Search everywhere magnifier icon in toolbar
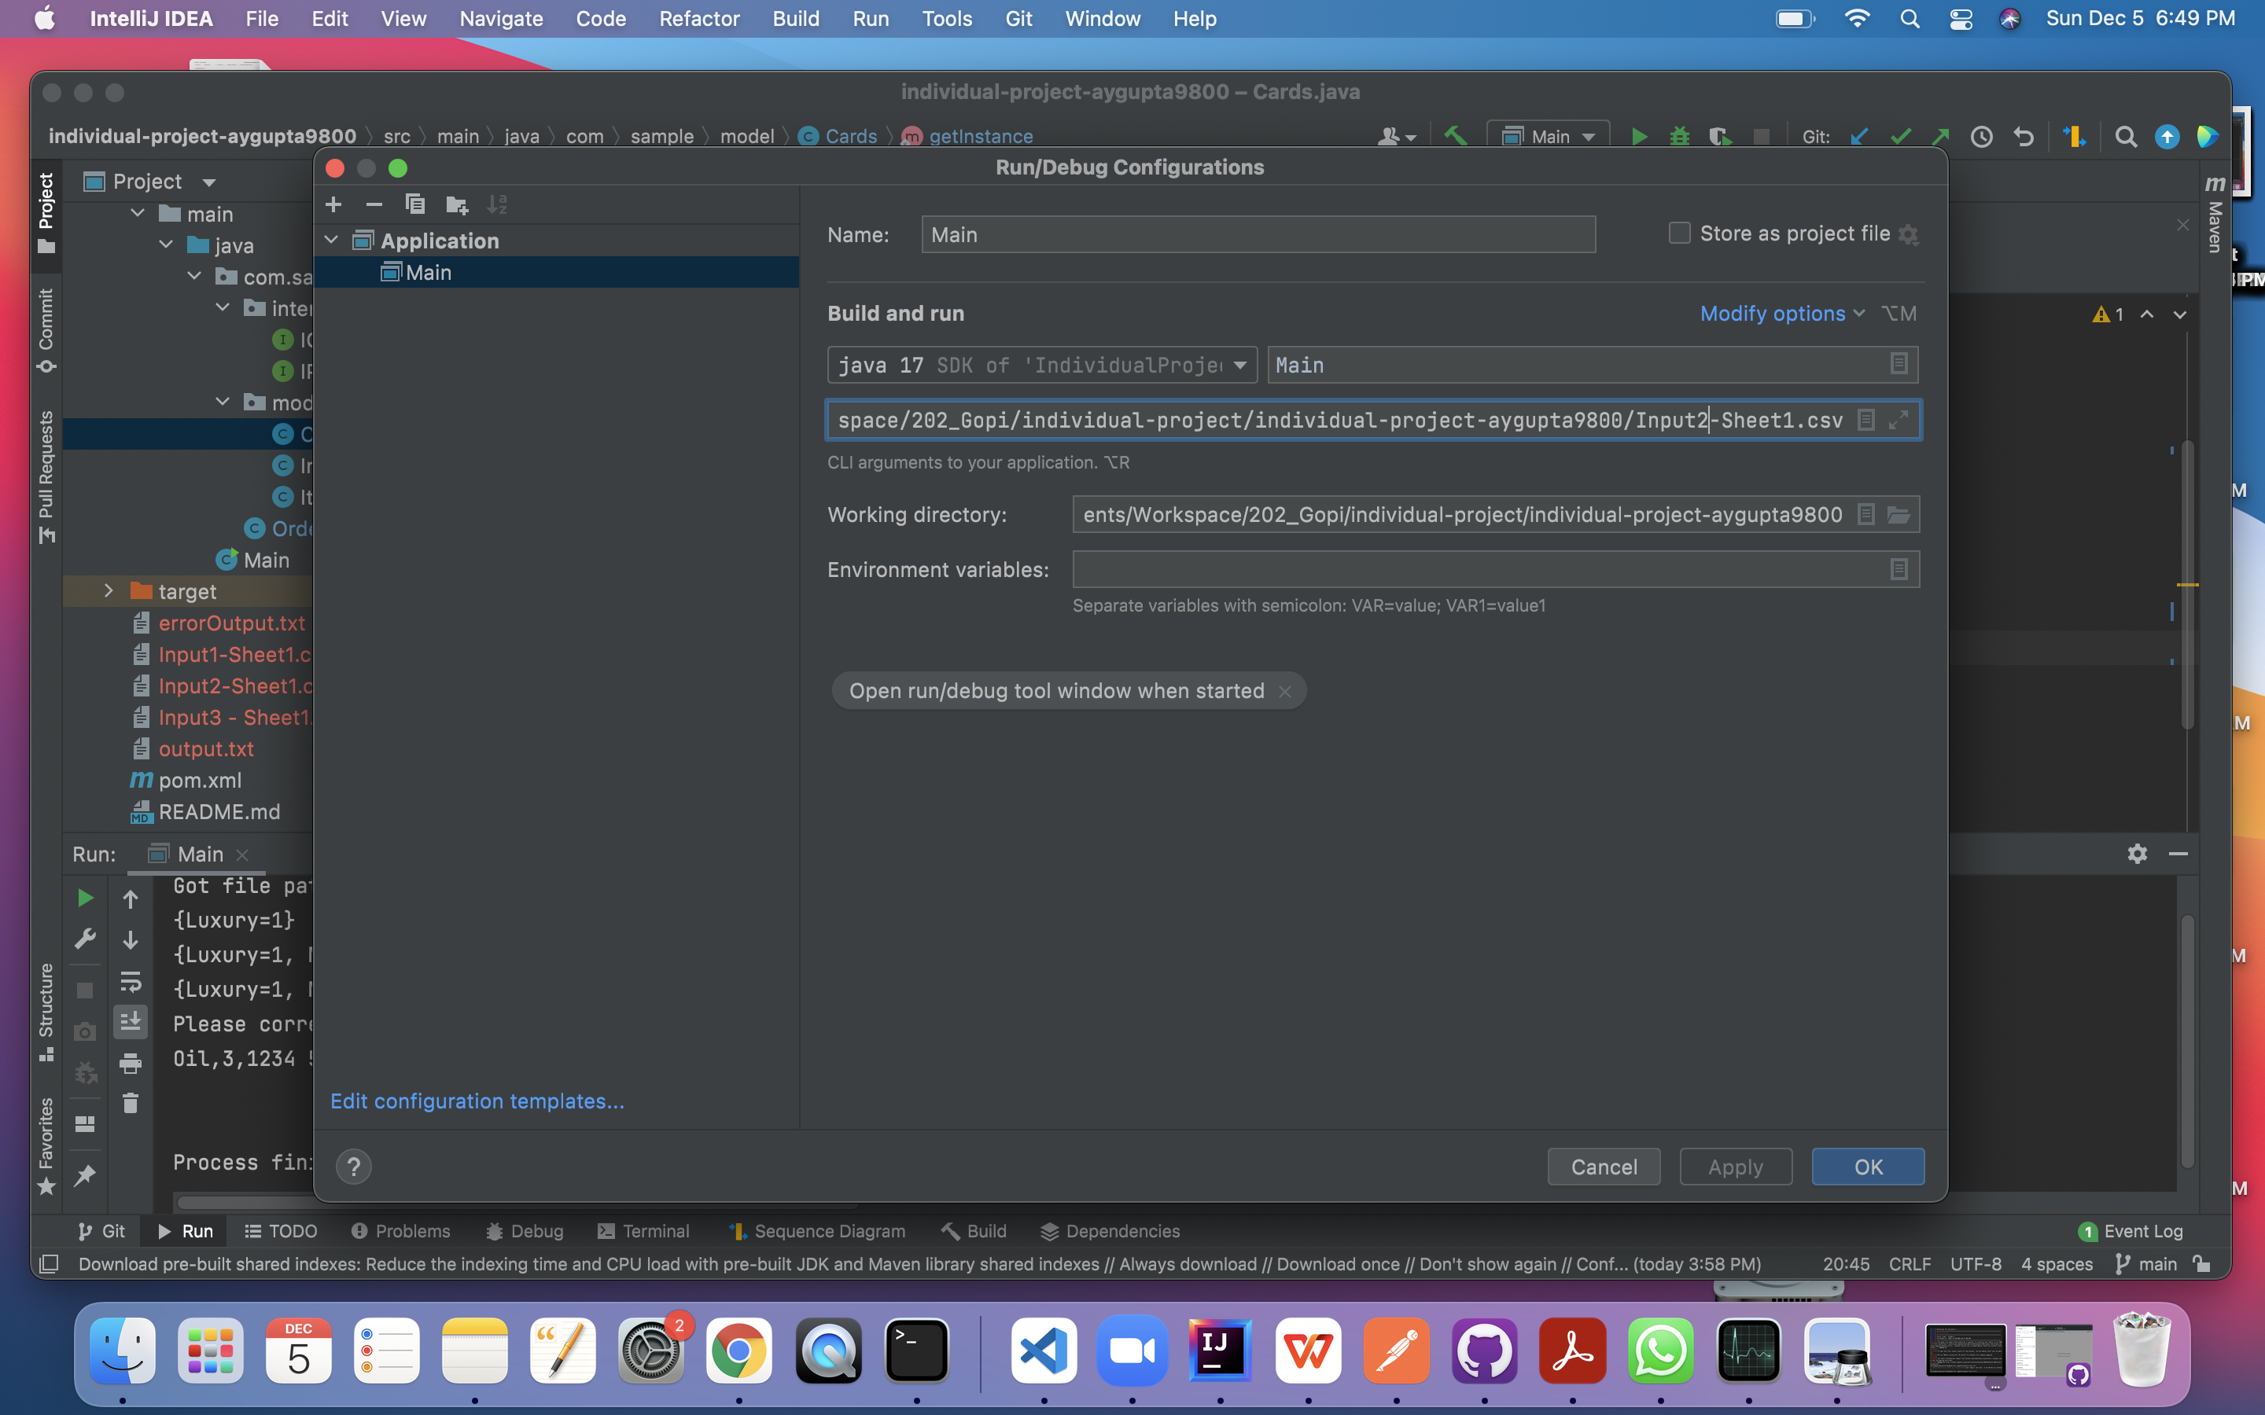 2126,137
